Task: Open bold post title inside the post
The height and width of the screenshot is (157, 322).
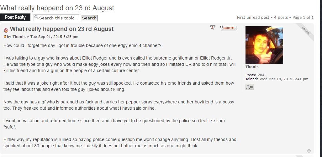Action: tap(62, 29)
